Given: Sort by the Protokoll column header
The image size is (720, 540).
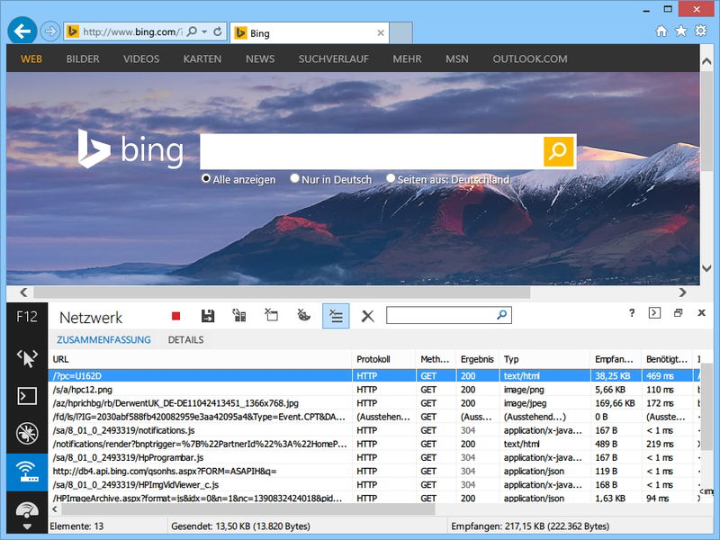Looking at the screenshot, I should tap(384, 359).
